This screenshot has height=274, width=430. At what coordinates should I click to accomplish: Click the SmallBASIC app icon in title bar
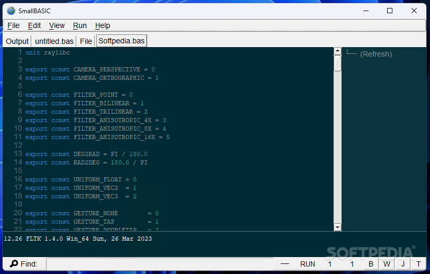coord(11,11)
